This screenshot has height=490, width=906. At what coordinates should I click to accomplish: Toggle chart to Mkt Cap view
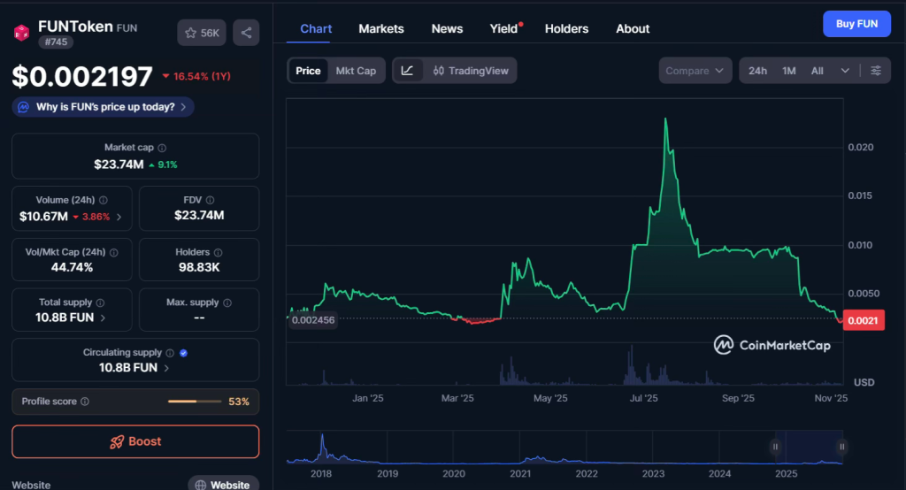tap(356, 71)
